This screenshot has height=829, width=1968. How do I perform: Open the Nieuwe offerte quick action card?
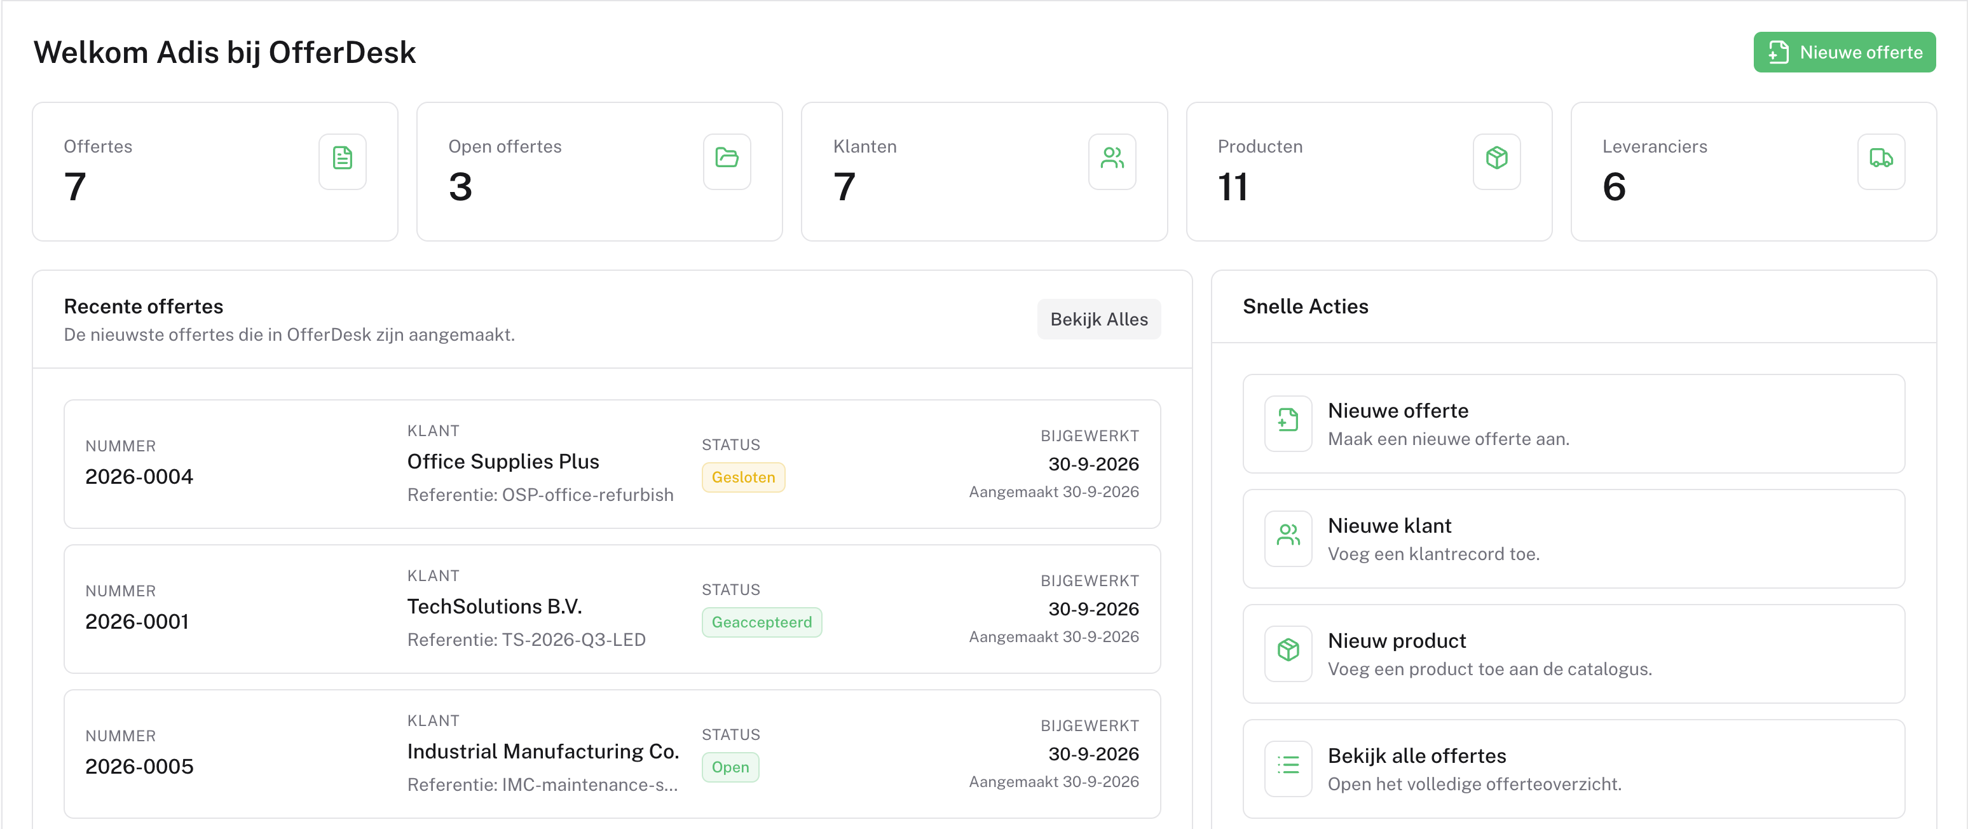(x=1574, y=423)
